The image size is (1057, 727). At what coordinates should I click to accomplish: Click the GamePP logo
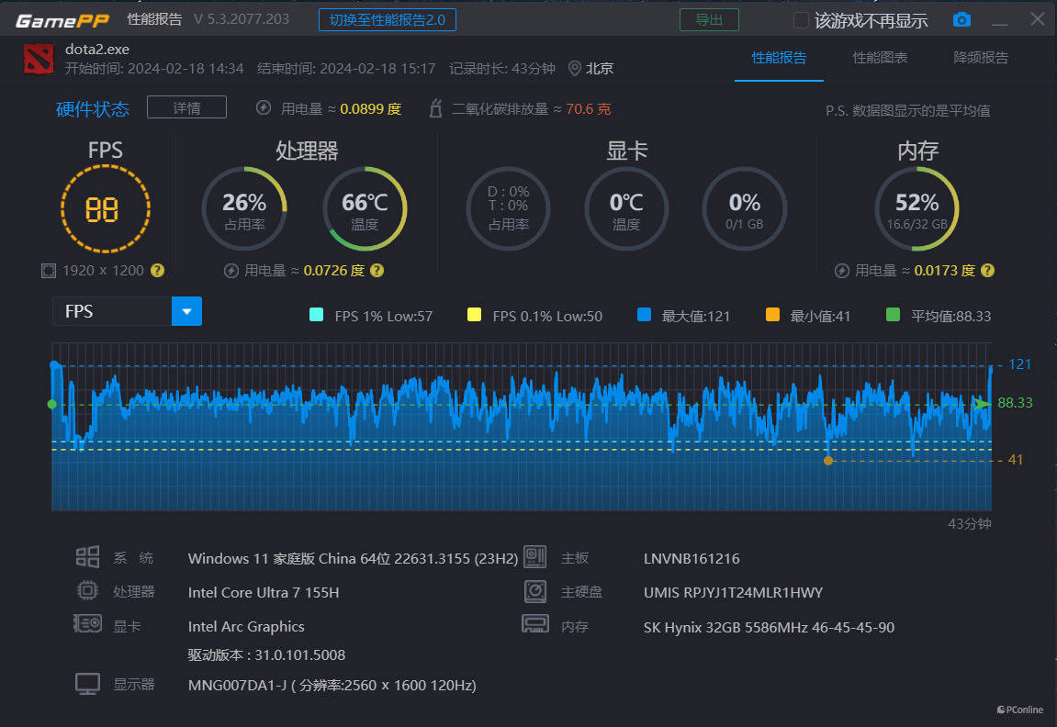(x=62, y=20)
